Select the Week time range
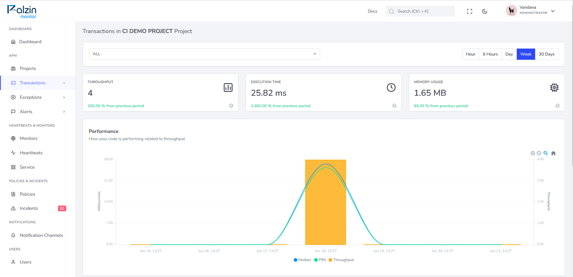The height and width of the screenshot is (277, 573). pyautogui.click(x=526, y=54)
